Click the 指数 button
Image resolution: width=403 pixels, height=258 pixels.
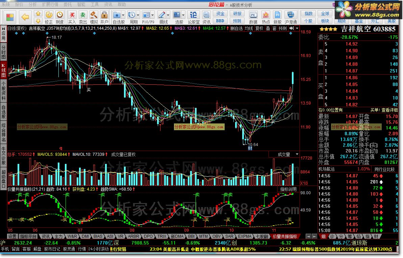coord(308,13)
